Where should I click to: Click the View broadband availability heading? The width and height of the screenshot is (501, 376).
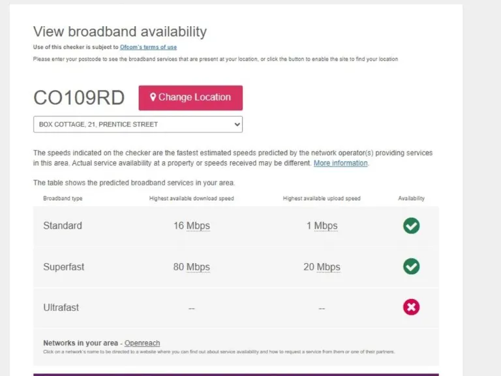coord(120,31)
